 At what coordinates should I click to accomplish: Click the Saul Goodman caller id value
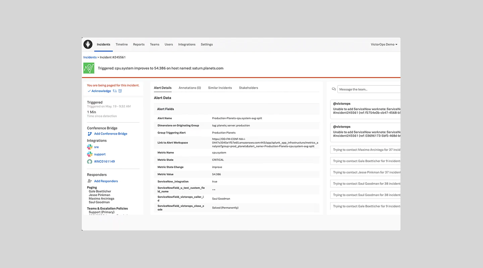click(x=221, y=199)
